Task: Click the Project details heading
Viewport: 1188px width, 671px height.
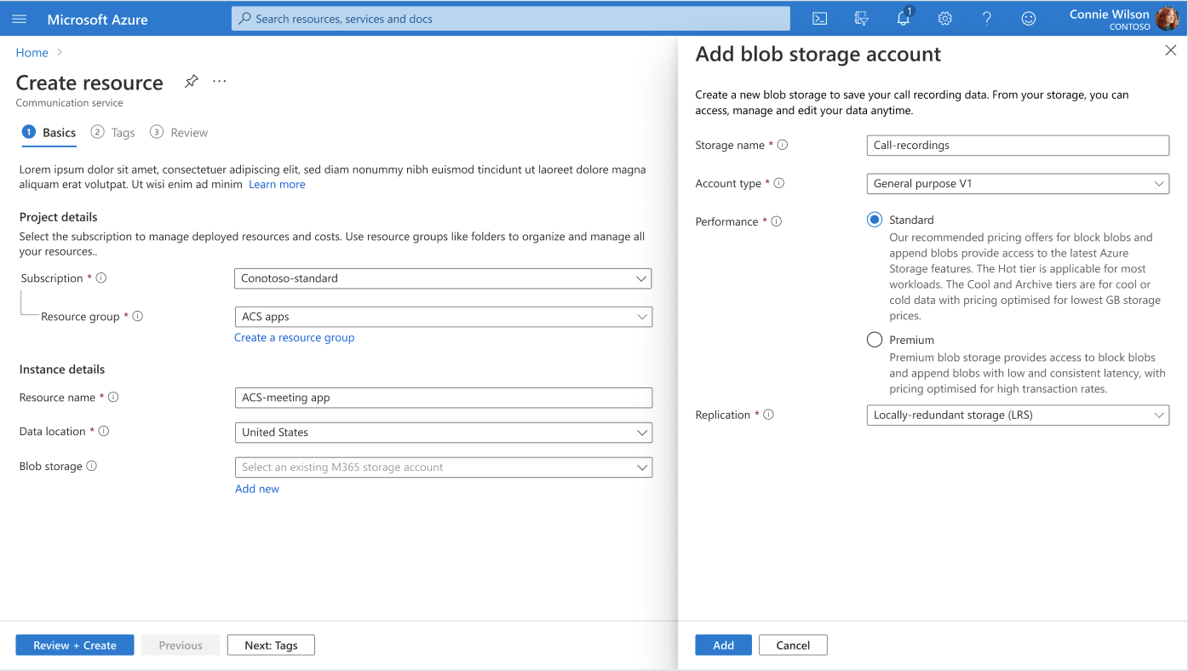Action: 59,217
